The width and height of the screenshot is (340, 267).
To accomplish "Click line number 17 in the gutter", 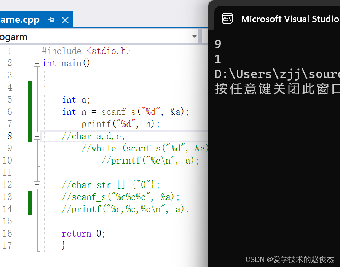I will coord(7,246).
